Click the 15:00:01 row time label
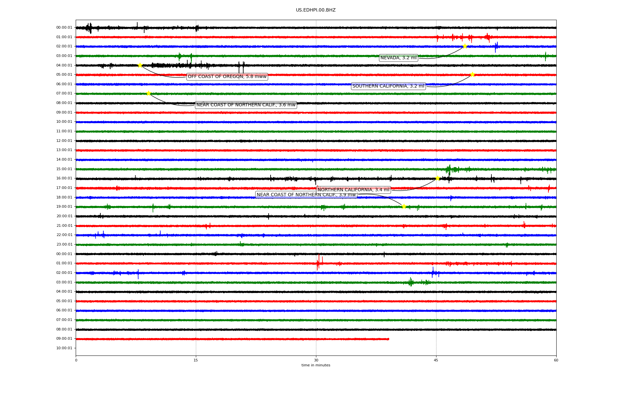This screenshot has height=395, width=632. [x=64, y=169]
